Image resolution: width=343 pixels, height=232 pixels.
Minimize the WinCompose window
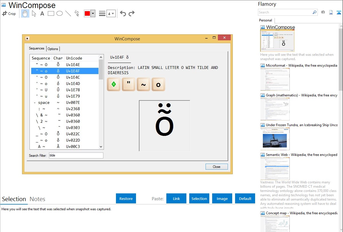[206, 38]
